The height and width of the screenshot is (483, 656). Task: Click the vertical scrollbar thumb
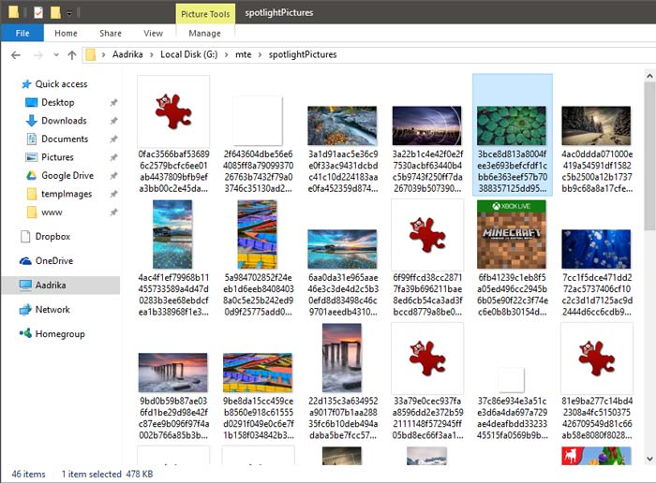coord(649,156)
